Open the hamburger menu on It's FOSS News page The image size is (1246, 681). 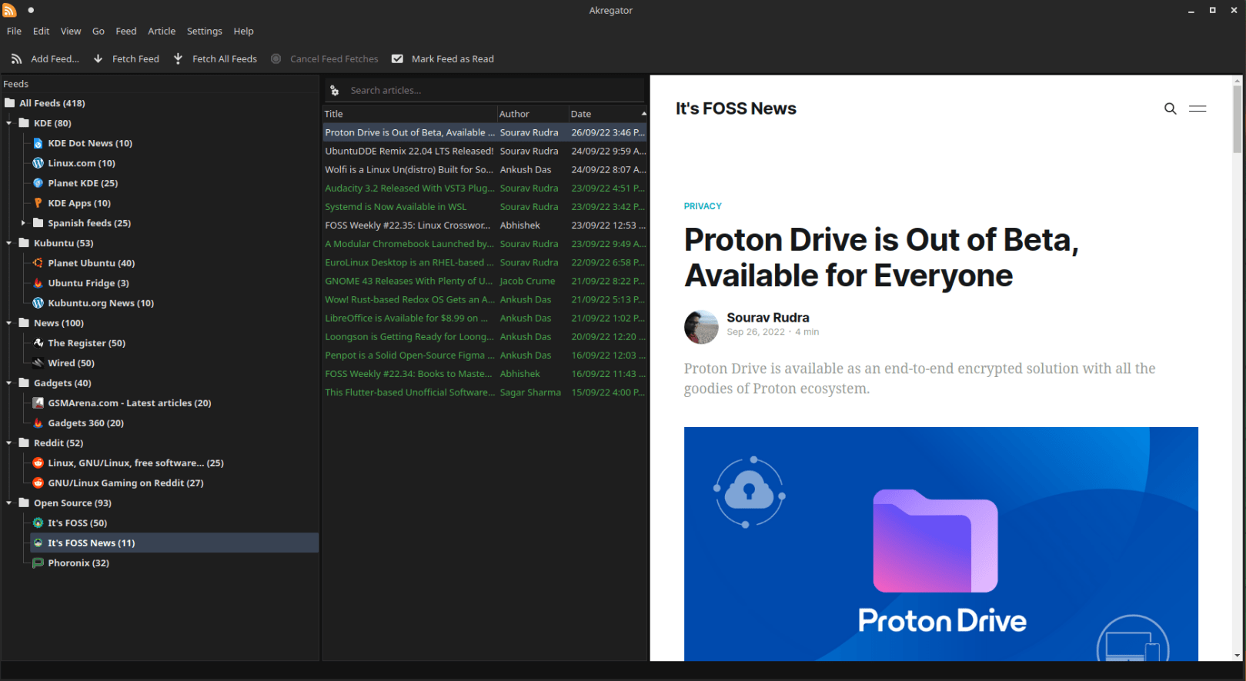pyautogui.click(x=1198, y=108)
